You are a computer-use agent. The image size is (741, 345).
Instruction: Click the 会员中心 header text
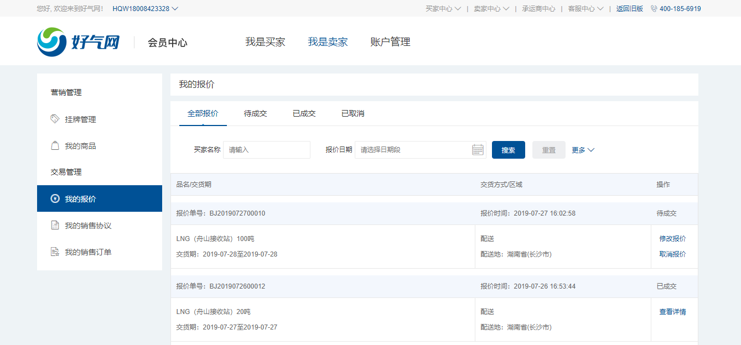pos(168,43)
